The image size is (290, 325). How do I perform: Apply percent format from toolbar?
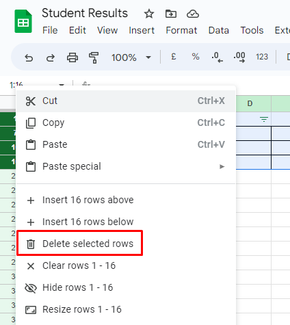click(196, 57)
